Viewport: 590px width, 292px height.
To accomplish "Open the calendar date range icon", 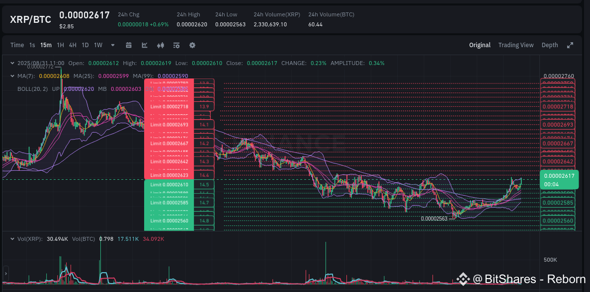I will [x=129, y=45].
